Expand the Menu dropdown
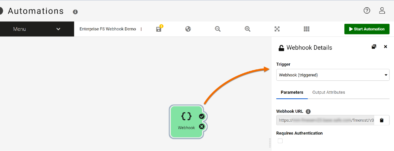394x151 pixels. pos(37,29)
